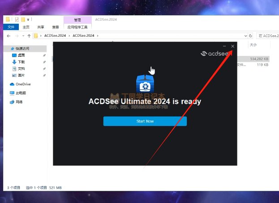Open the 主页 ribbon tab
The height and width of the screenshot is (203, 279).
[26, 27]
